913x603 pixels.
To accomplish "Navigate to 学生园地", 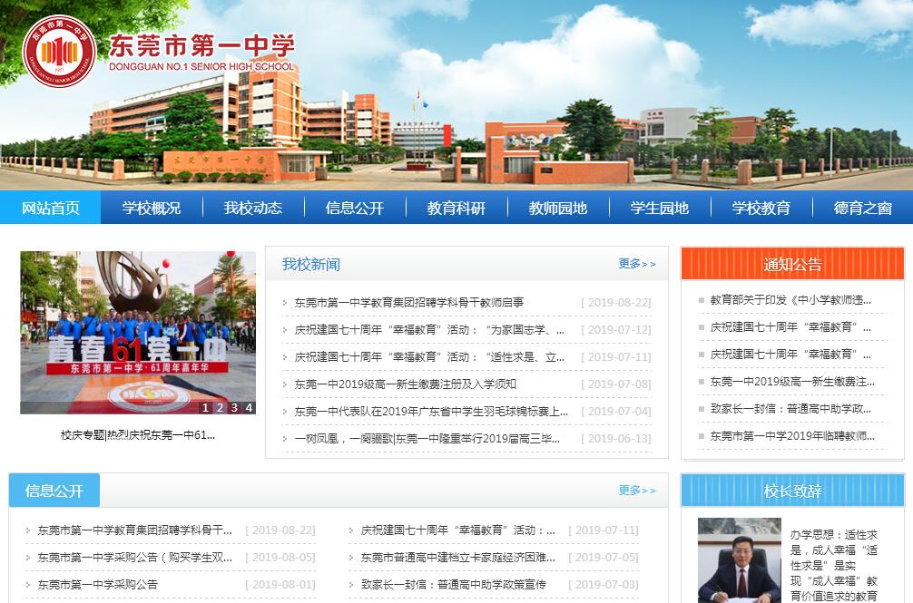I will 660,208.
